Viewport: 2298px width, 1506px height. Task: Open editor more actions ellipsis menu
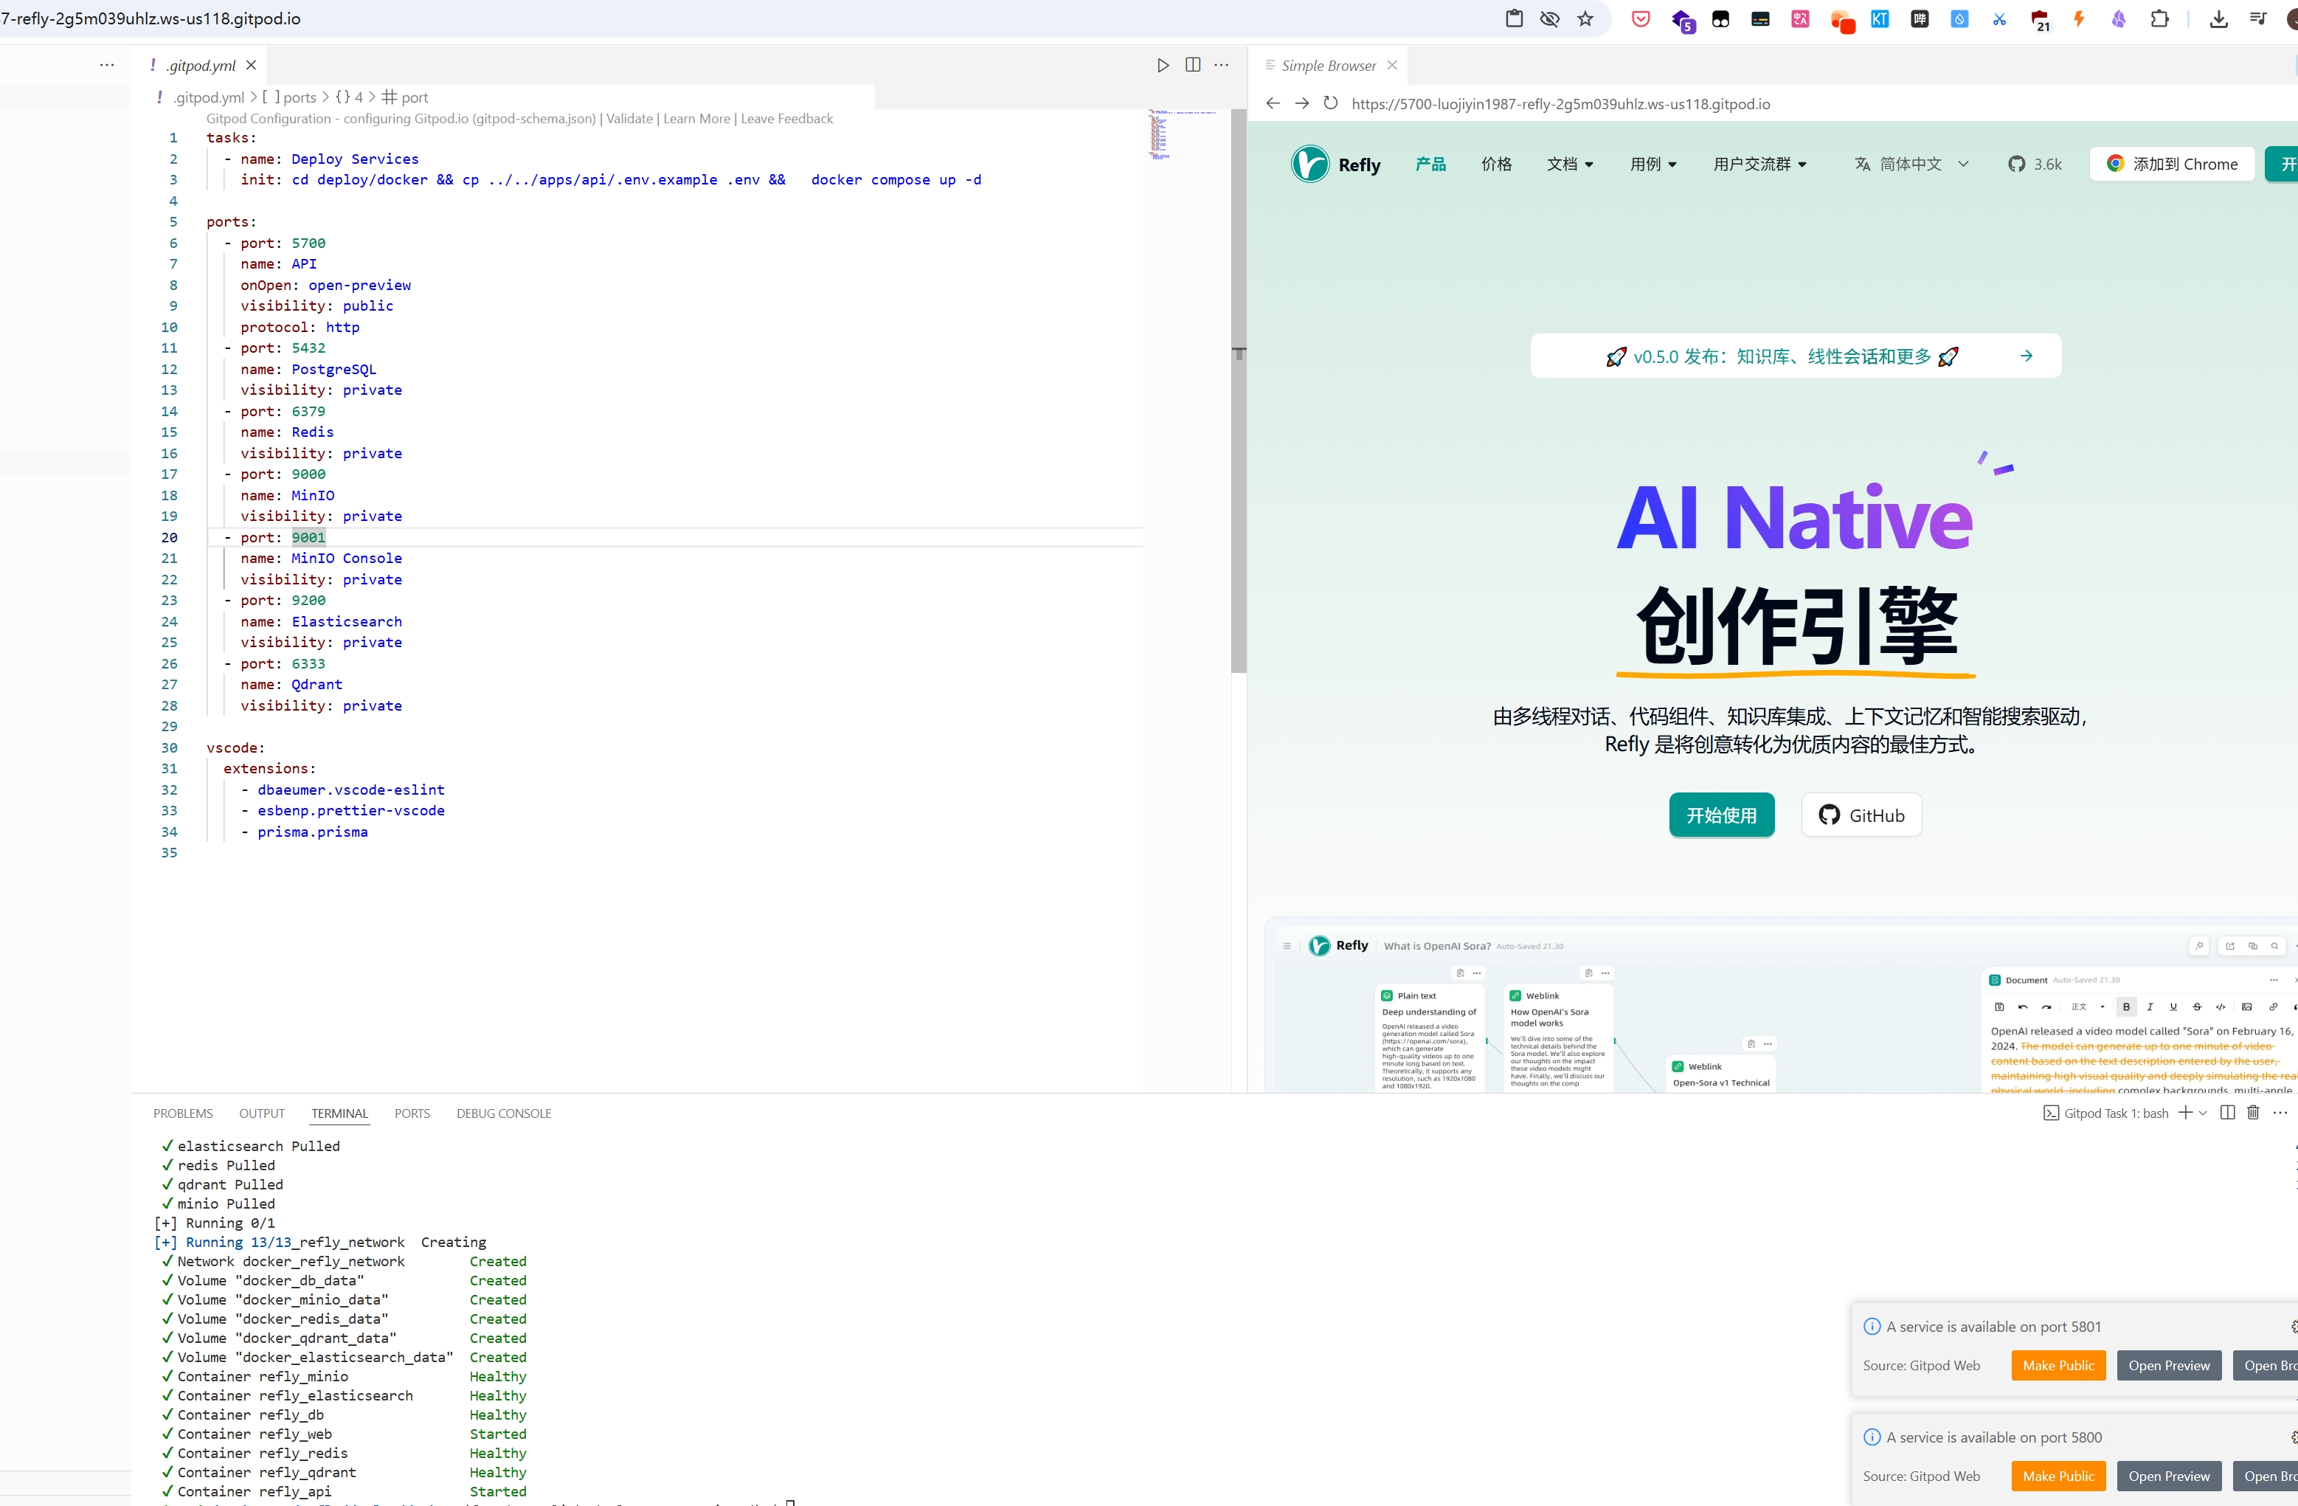(x=1222, y=65)
